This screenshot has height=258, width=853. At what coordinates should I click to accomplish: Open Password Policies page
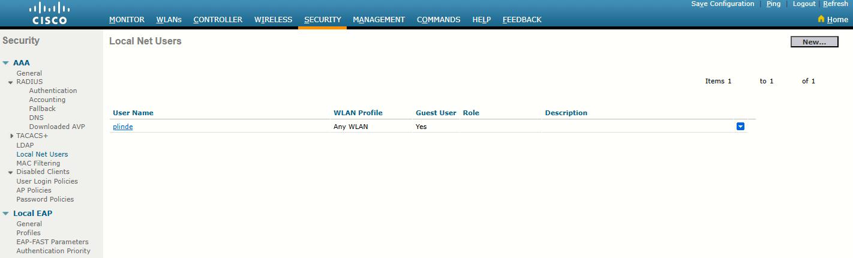45,199
